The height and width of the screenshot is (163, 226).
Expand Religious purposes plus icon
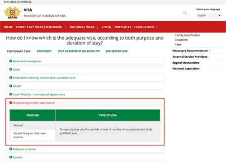point(10,149)
